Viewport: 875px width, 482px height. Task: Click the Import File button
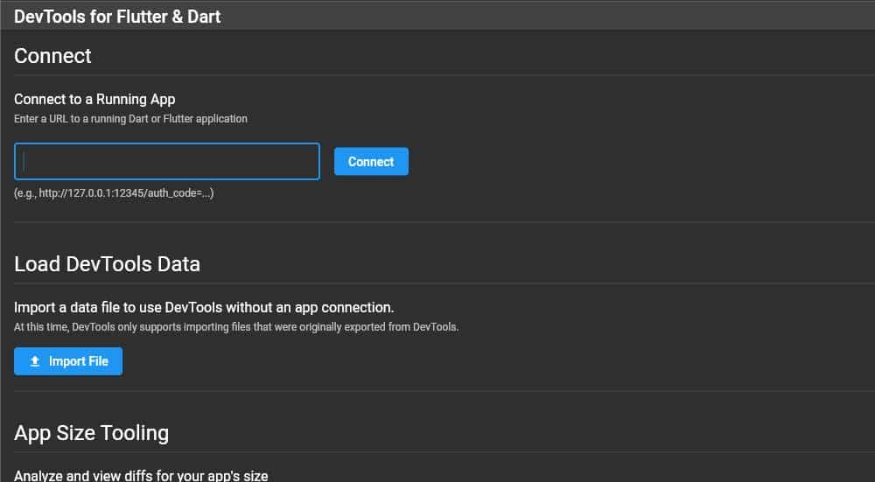(x=68, y=361)
